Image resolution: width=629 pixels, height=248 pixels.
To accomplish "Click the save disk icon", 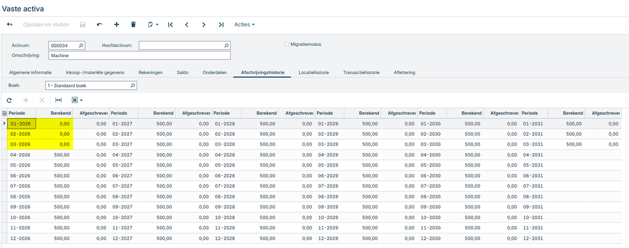I will click(82, 25).
